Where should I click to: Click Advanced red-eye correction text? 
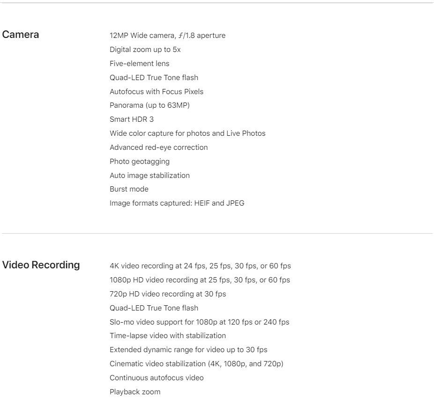(x=158, y=148)
